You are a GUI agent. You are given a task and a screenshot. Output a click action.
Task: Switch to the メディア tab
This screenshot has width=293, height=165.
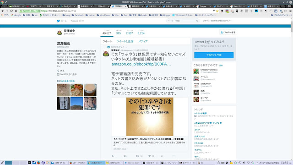[x=143, y=41]
